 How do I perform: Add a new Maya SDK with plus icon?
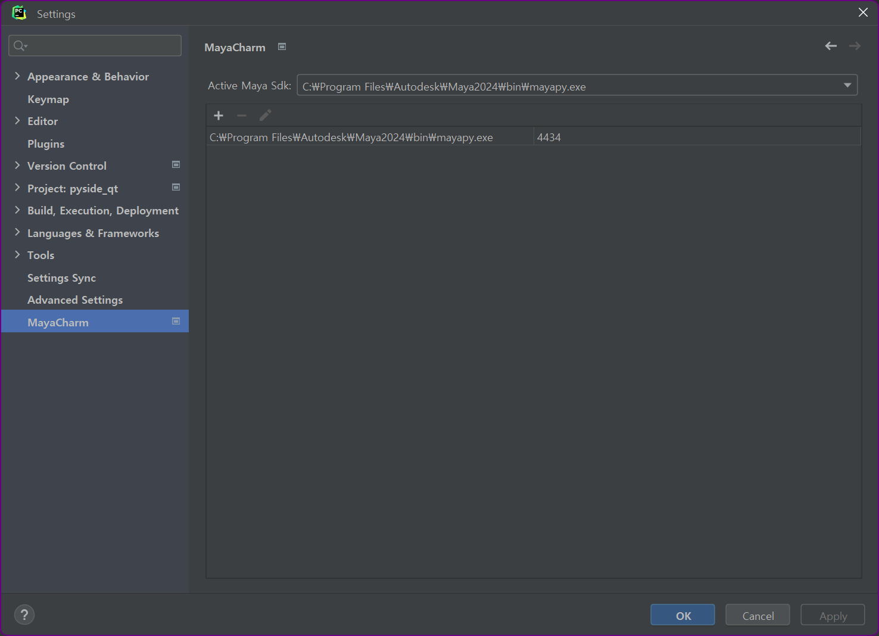(x=219, y=115)
